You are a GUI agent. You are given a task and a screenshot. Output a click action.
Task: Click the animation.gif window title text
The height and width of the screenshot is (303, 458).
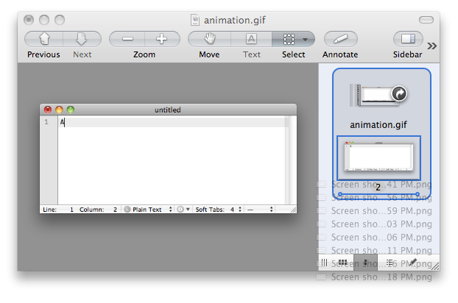235,21
